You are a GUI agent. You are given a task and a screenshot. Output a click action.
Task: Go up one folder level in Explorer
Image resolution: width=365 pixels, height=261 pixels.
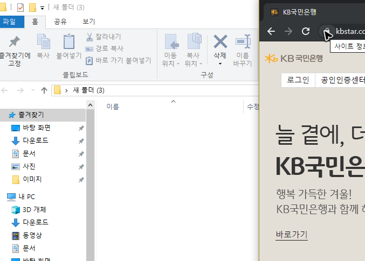click(44, 90)
